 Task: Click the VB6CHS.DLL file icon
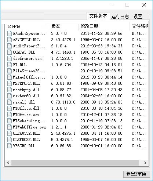tap(10, 146)
